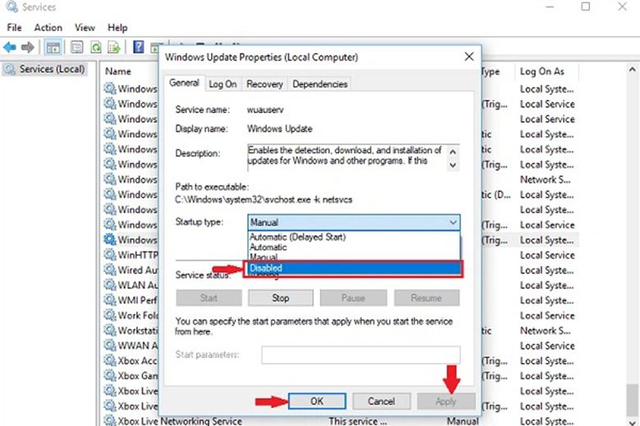Click the gear icon beside WWAN A service

[x=109, y=345]
